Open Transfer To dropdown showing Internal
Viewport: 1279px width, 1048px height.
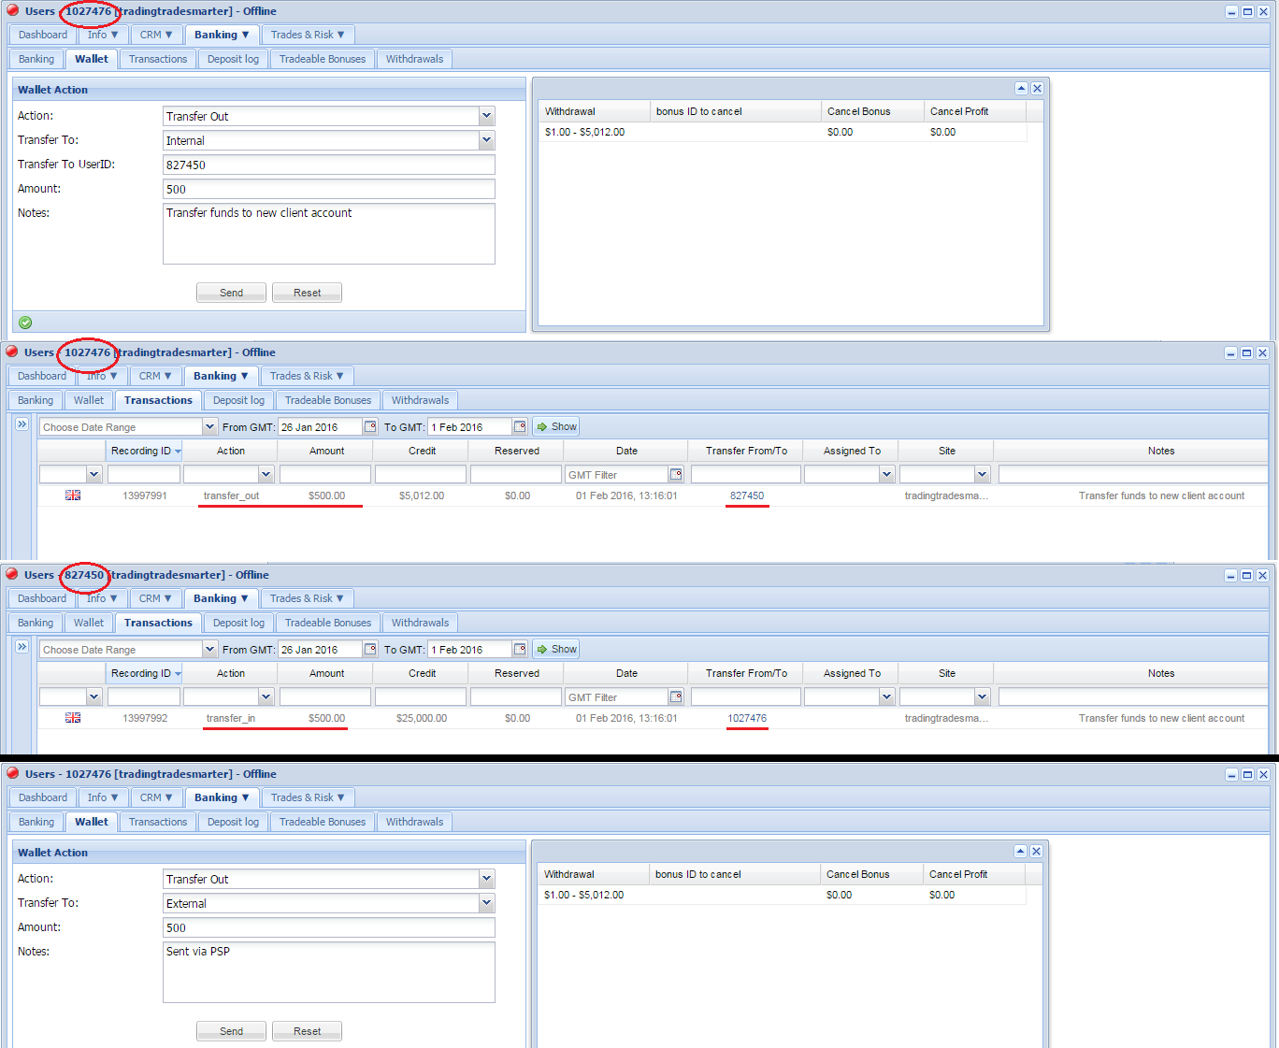point(486,140)
